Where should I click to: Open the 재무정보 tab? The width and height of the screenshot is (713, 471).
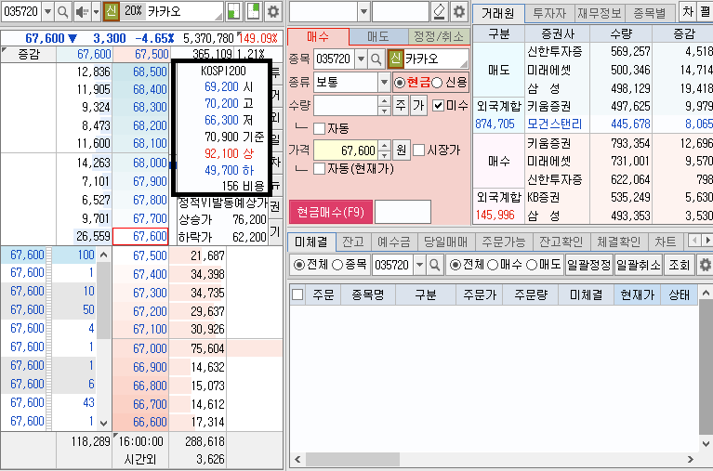(x=600, y=13)
